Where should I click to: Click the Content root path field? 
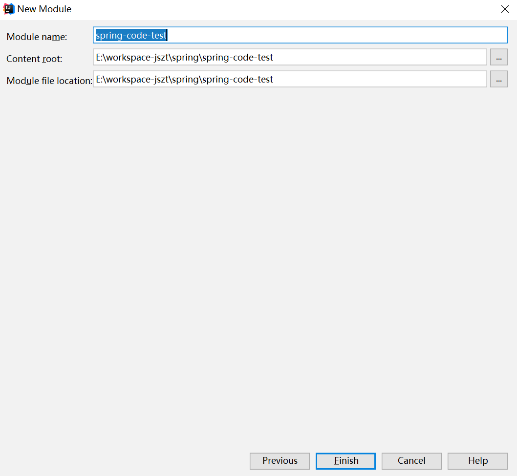tap(290, 57)
